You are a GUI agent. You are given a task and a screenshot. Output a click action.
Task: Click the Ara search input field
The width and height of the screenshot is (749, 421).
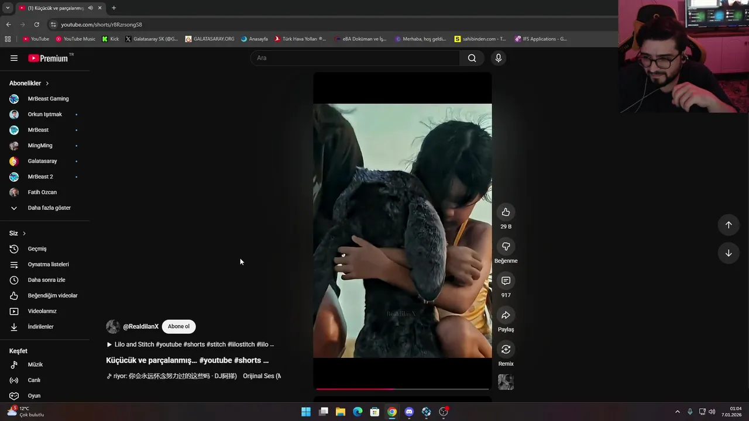tap(355, 58)
